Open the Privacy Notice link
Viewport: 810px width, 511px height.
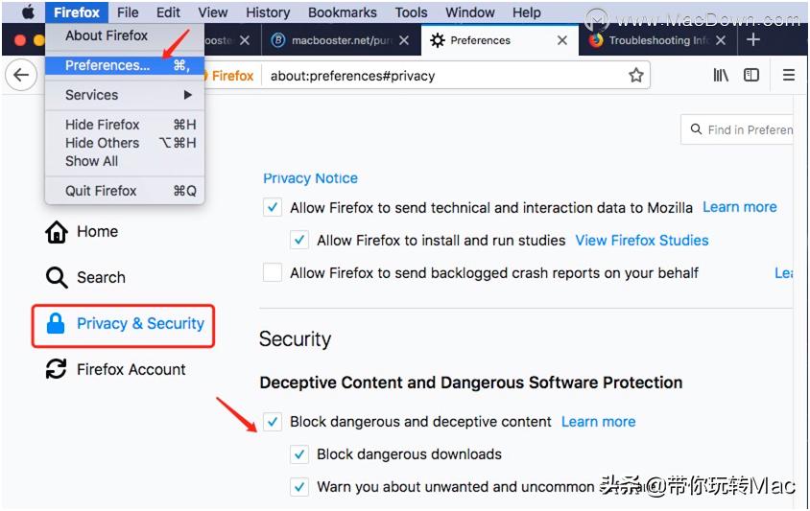310,178
